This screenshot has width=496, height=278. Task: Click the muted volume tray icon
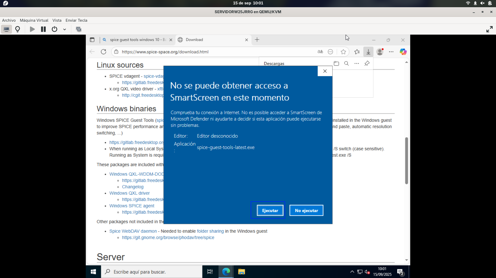click(x=367, y=272)
